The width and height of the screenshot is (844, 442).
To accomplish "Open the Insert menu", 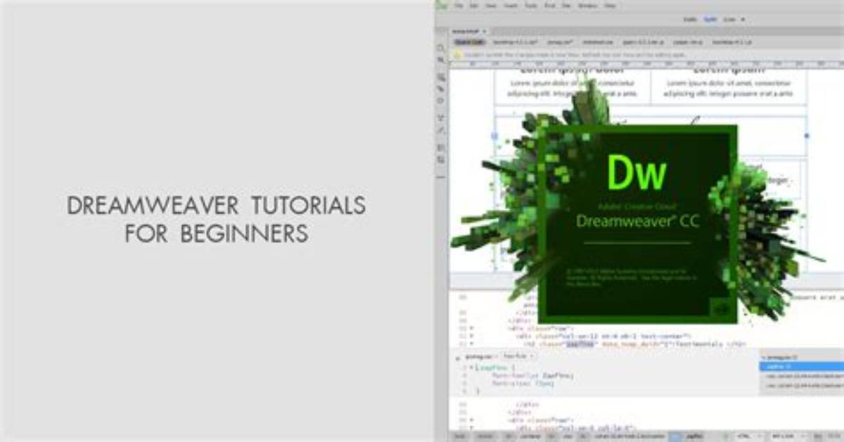I will (510, 6).
